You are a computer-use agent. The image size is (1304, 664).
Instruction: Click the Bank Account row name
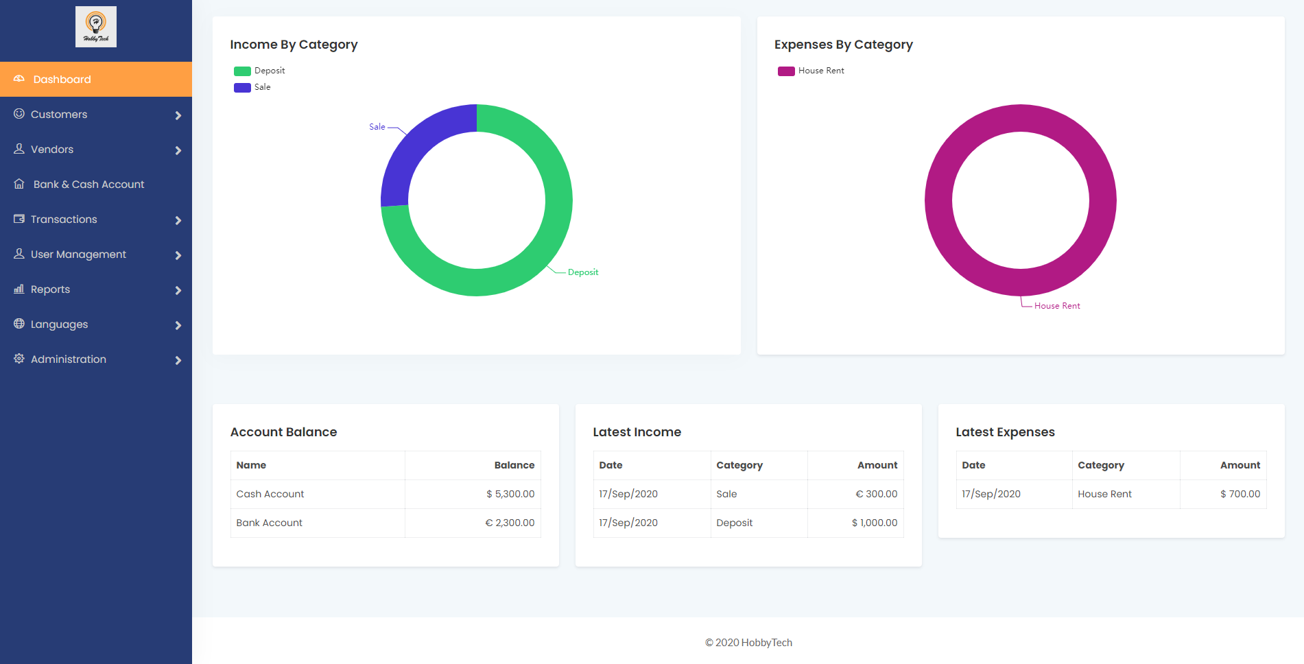click(x=270, y=523)
